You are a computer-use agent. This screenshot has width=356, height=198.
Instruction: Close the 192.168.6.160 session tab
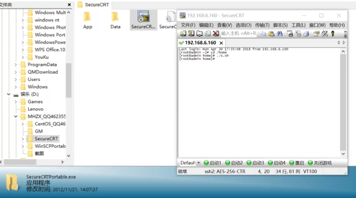click(x=221, y=43)
